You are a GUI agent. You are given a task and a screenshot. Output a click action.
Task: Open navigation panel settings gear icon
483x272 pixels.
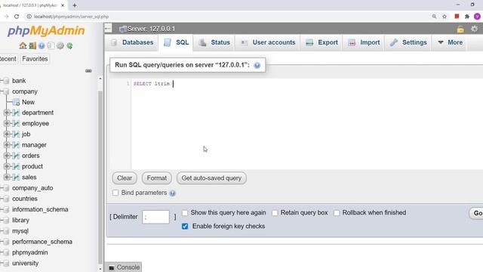coord(60,45)
